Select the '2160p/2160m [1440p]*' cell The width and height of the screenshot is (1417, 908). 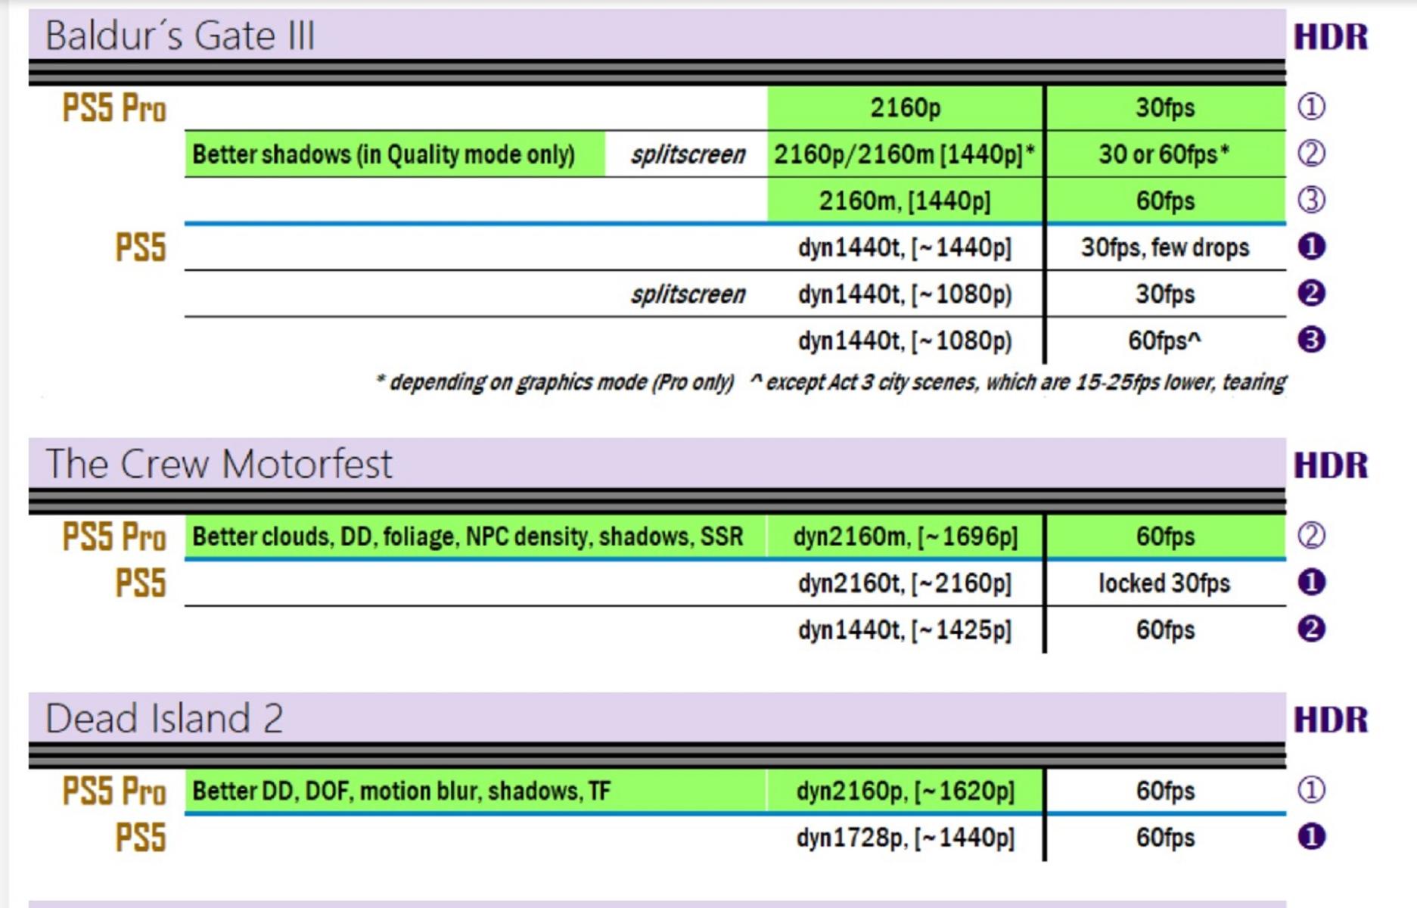905,154
